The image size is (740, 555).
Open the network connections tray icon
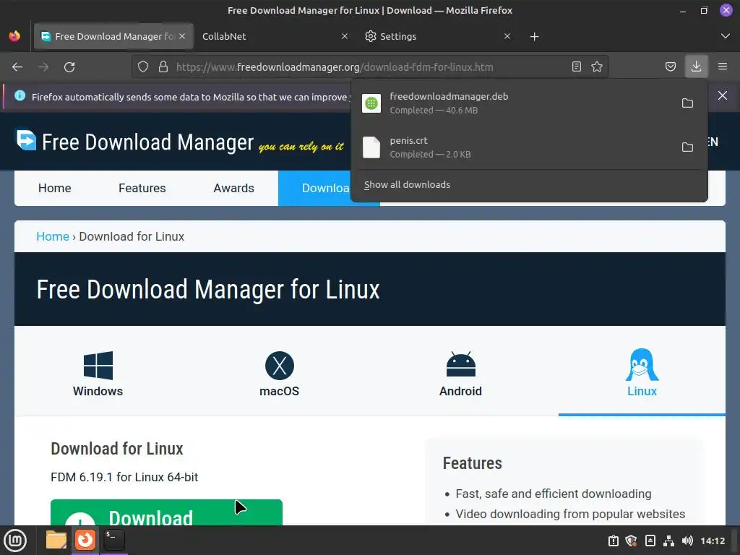point(668,541)
